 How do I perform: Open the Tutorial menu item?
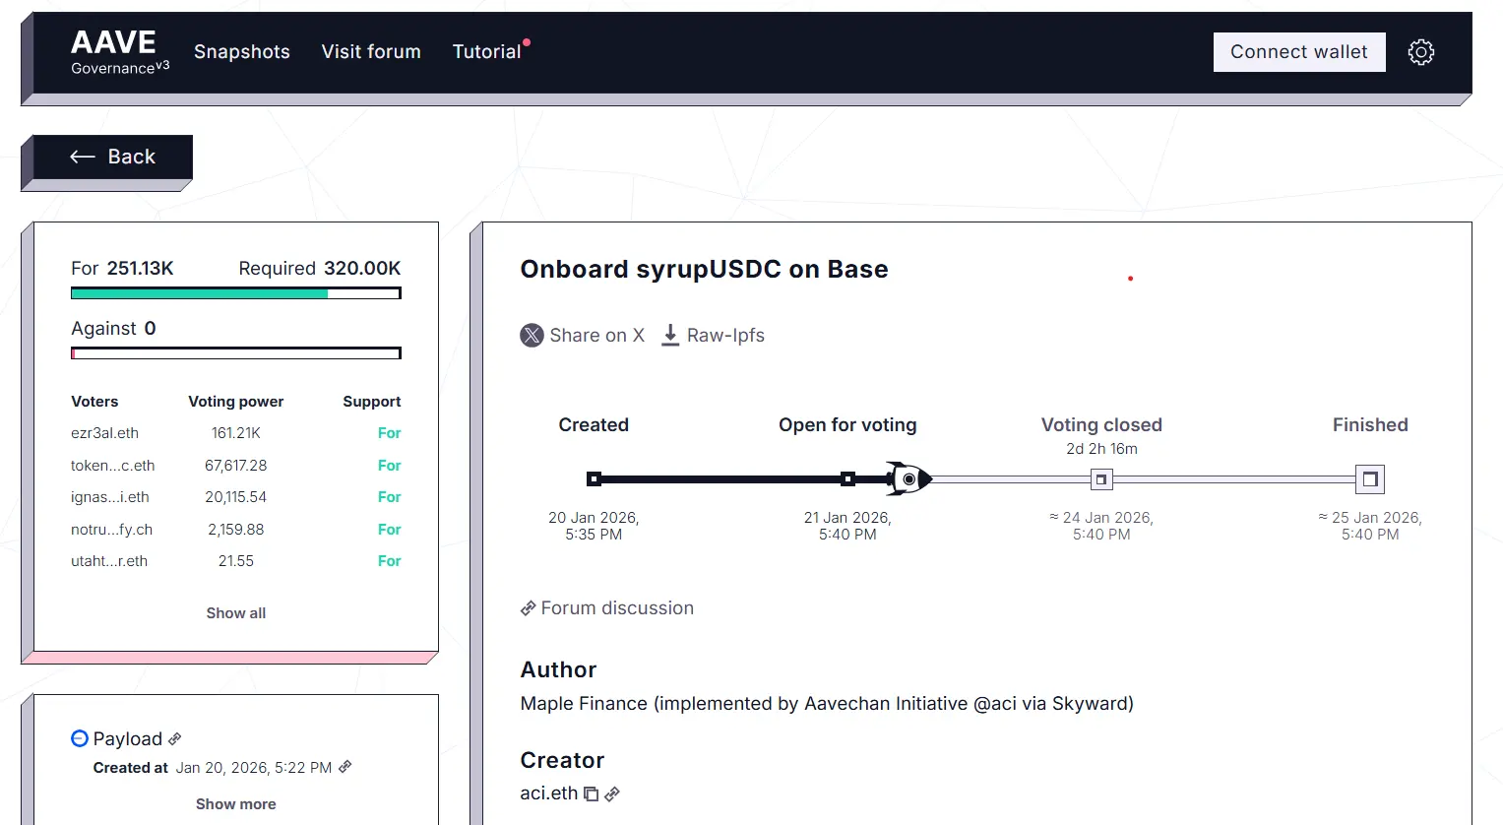click(x=486, y=51)
